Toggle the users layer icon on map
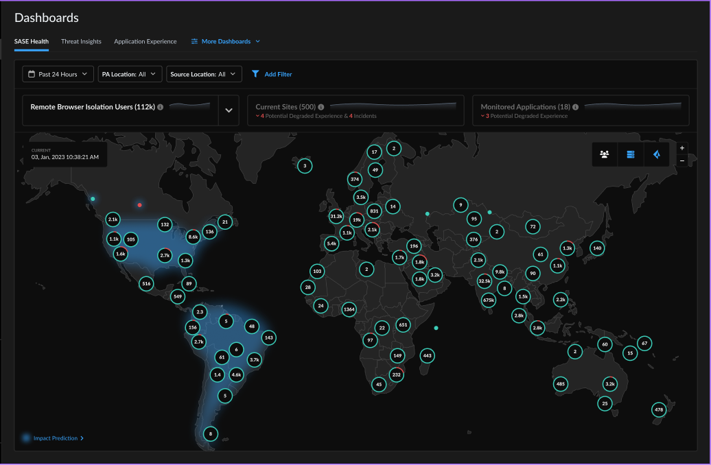Image resolution: width=711 pixels, height=465 pixels. coord(605,154)
